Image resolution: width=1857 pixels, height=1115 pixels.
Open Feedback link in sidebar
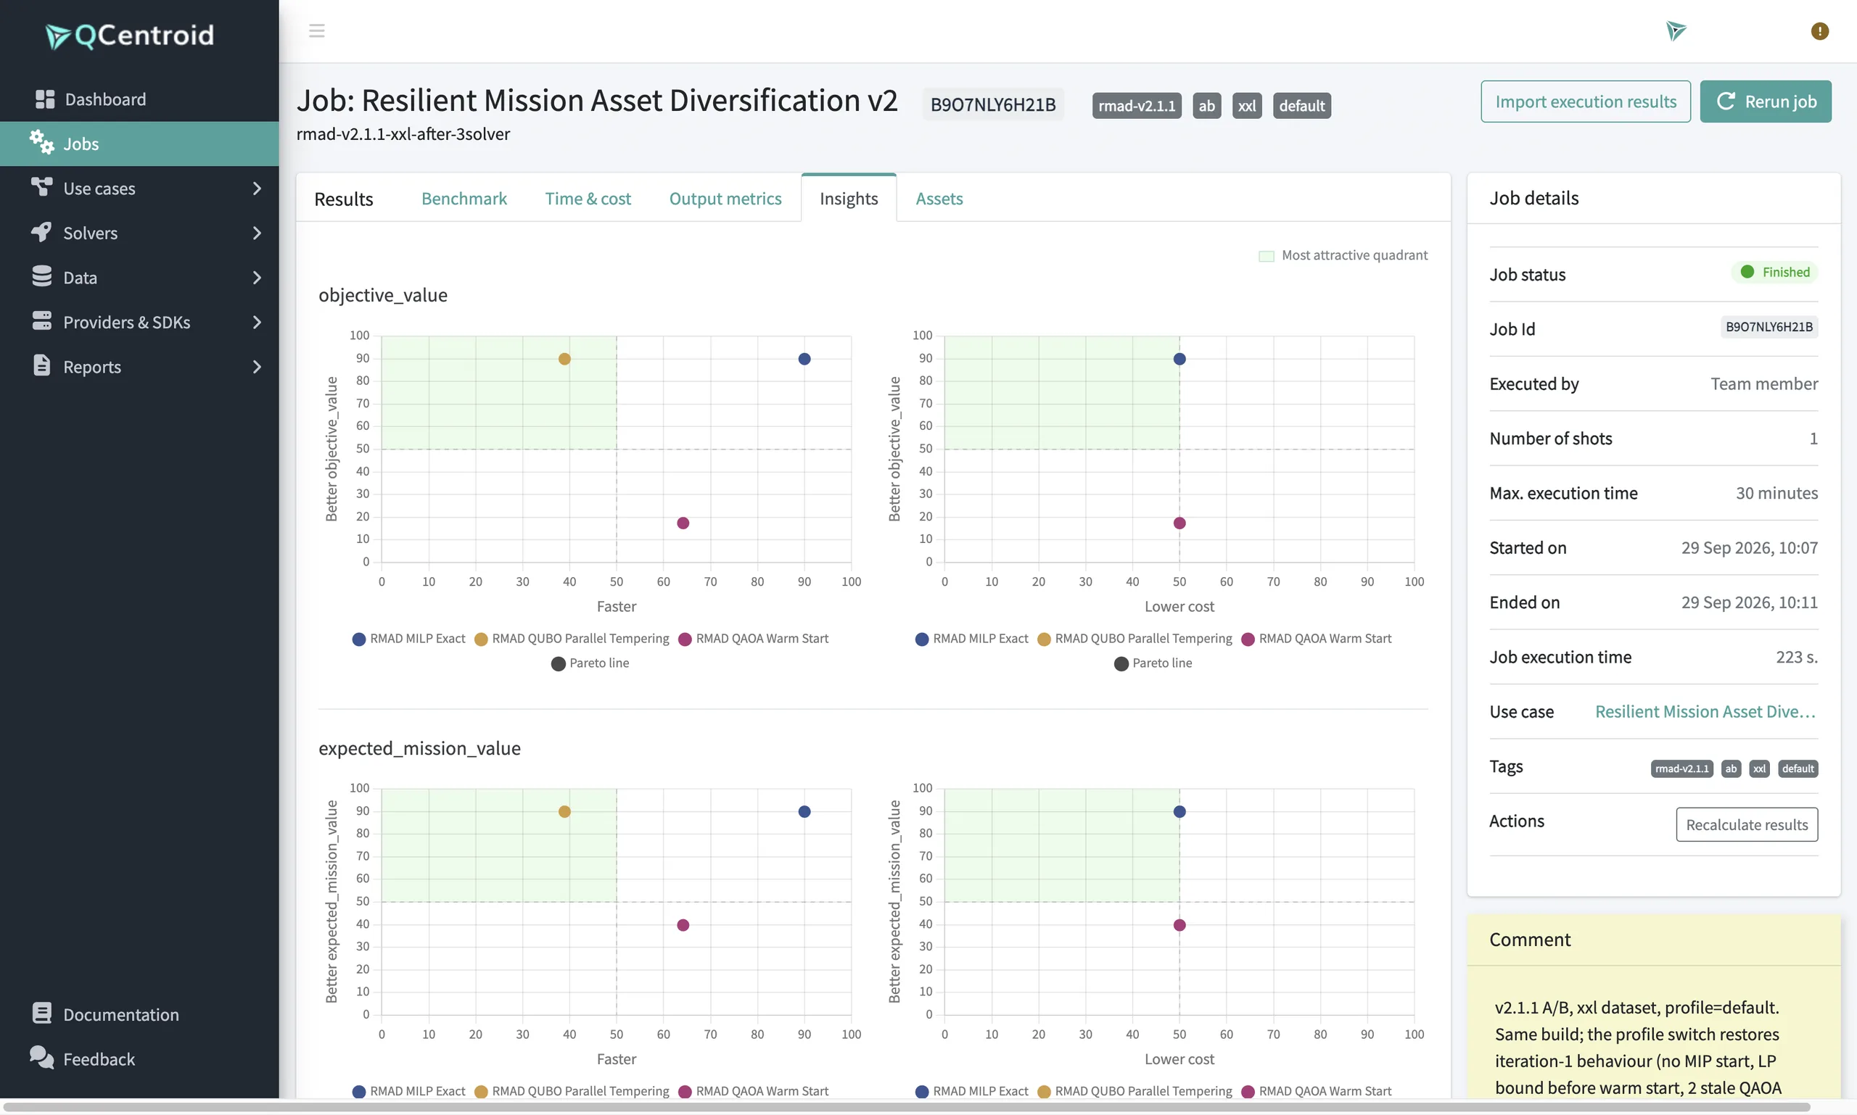click(x=99, y=1058)
